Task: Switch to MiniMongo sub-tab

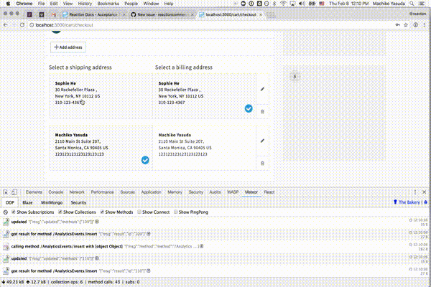Action: click(x=52, y=202)
